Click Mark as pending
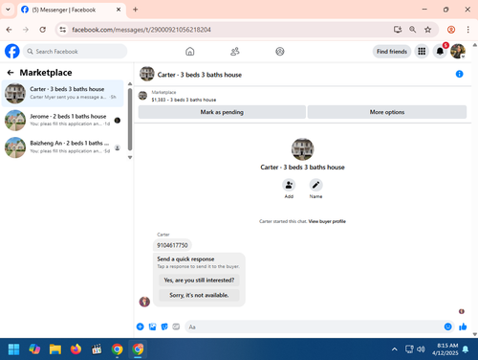 tap(222, 112)
